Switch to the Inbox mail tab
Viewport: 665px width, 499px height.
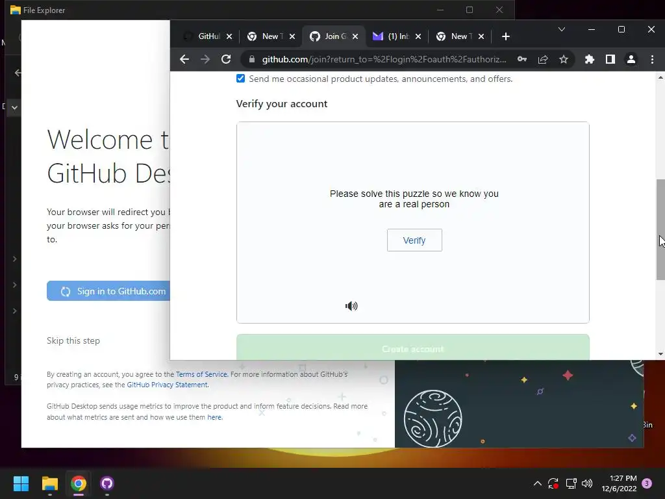396,36
